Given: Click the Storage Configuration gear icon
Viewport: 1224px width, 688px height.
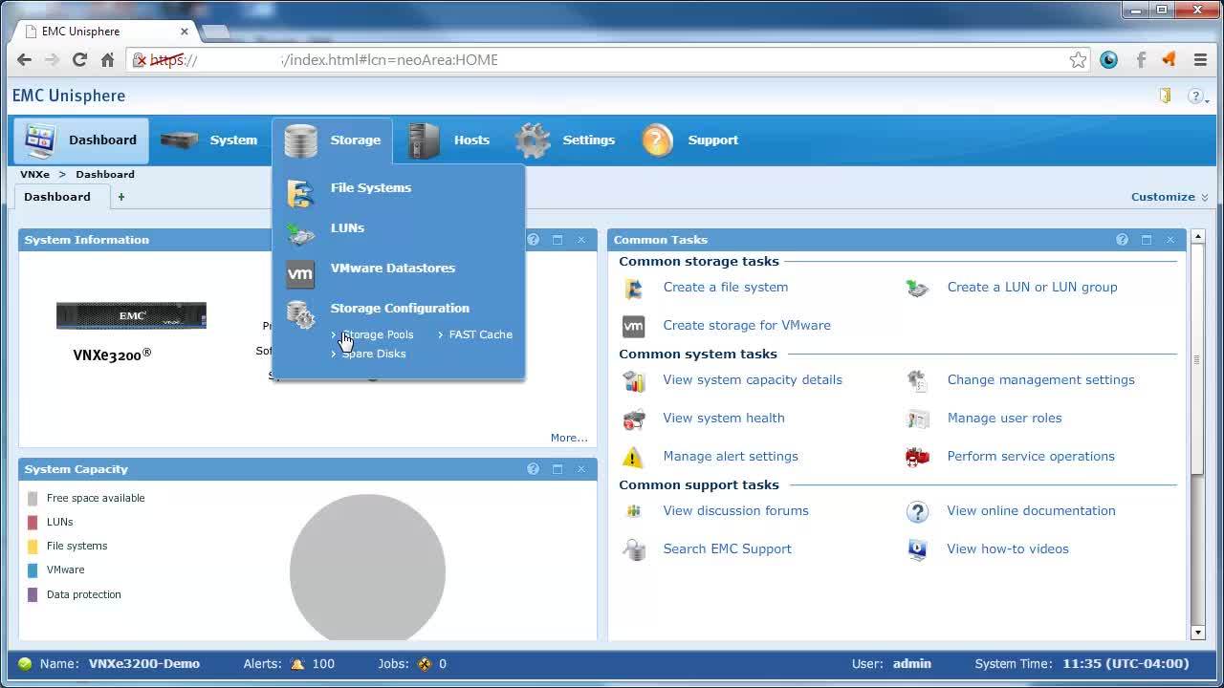Looking at the screenshot, I should pos(300,314).
